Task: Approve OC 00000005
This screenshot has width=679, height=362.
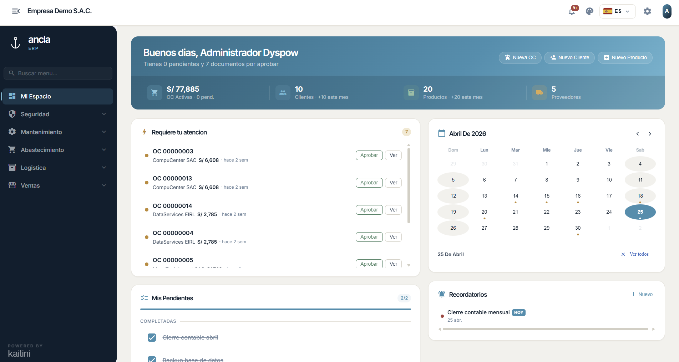Action: click(369, 264)
